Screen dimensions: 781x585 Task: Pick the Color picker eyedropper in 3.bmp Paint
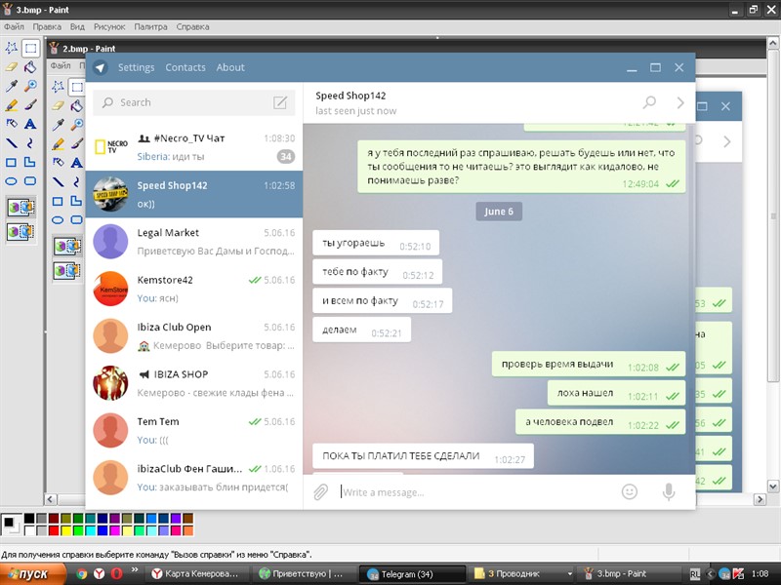(11, 86)
